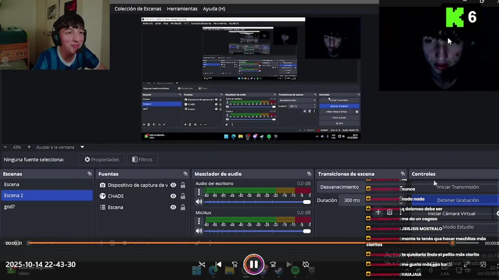This screenshot has width=499, height=280.
Task: Mute Audio del escritorio with speaker icon
Action: point(199,202)
